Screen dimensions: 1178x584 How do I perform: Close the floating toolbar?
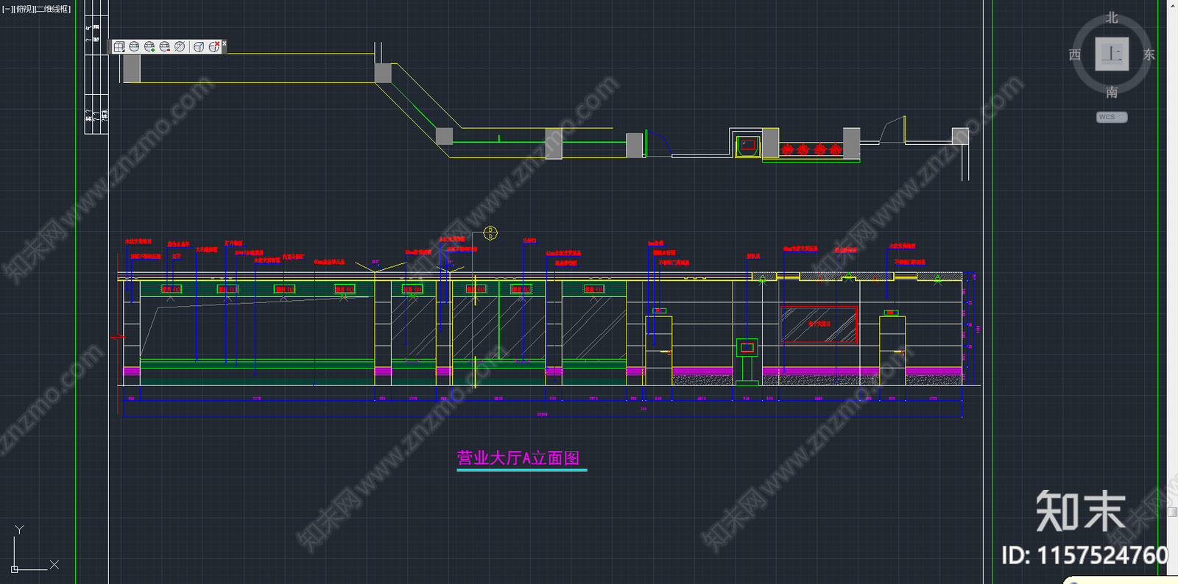224,43
